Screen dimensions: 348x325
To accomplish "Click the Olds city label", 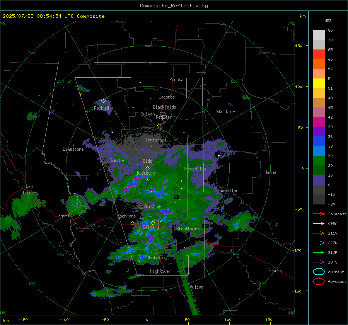I will [x=147, y=161].
